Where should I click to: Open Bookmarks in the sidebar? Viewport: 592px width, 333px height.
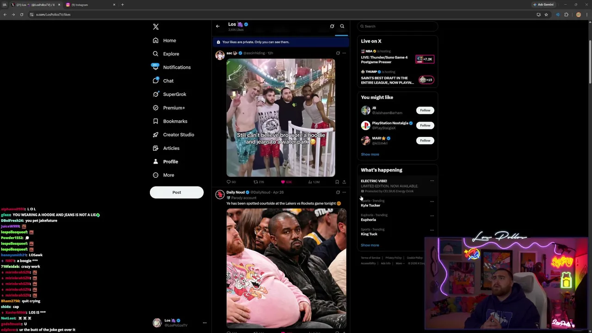pos(170,121)
